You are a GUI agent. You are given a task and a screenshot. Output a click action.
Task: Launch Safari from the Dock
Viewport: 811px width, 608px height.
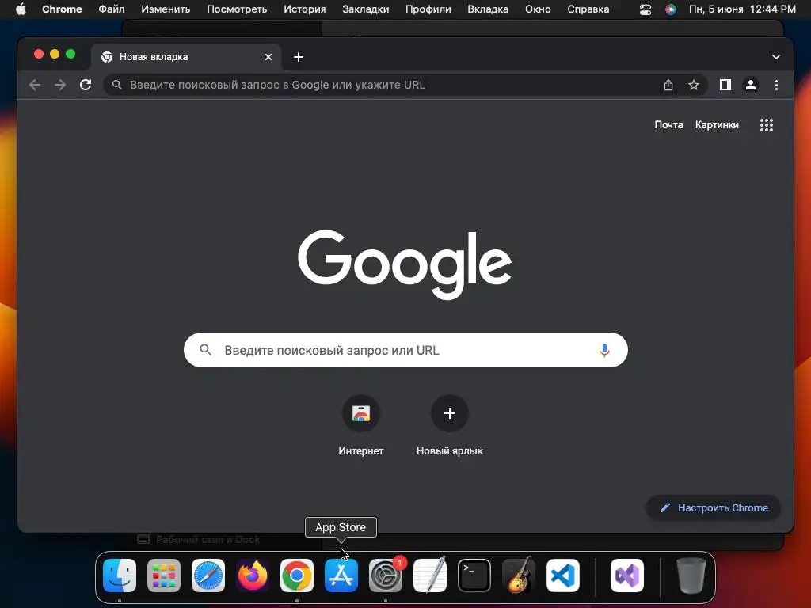pos(208,576)
